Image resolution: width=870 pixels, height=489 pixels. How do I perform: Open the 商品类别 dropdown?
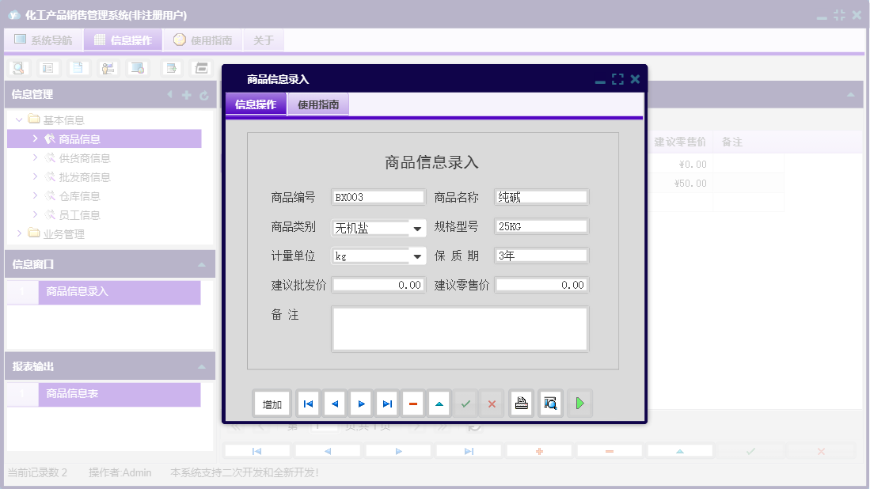pos(417,227)
